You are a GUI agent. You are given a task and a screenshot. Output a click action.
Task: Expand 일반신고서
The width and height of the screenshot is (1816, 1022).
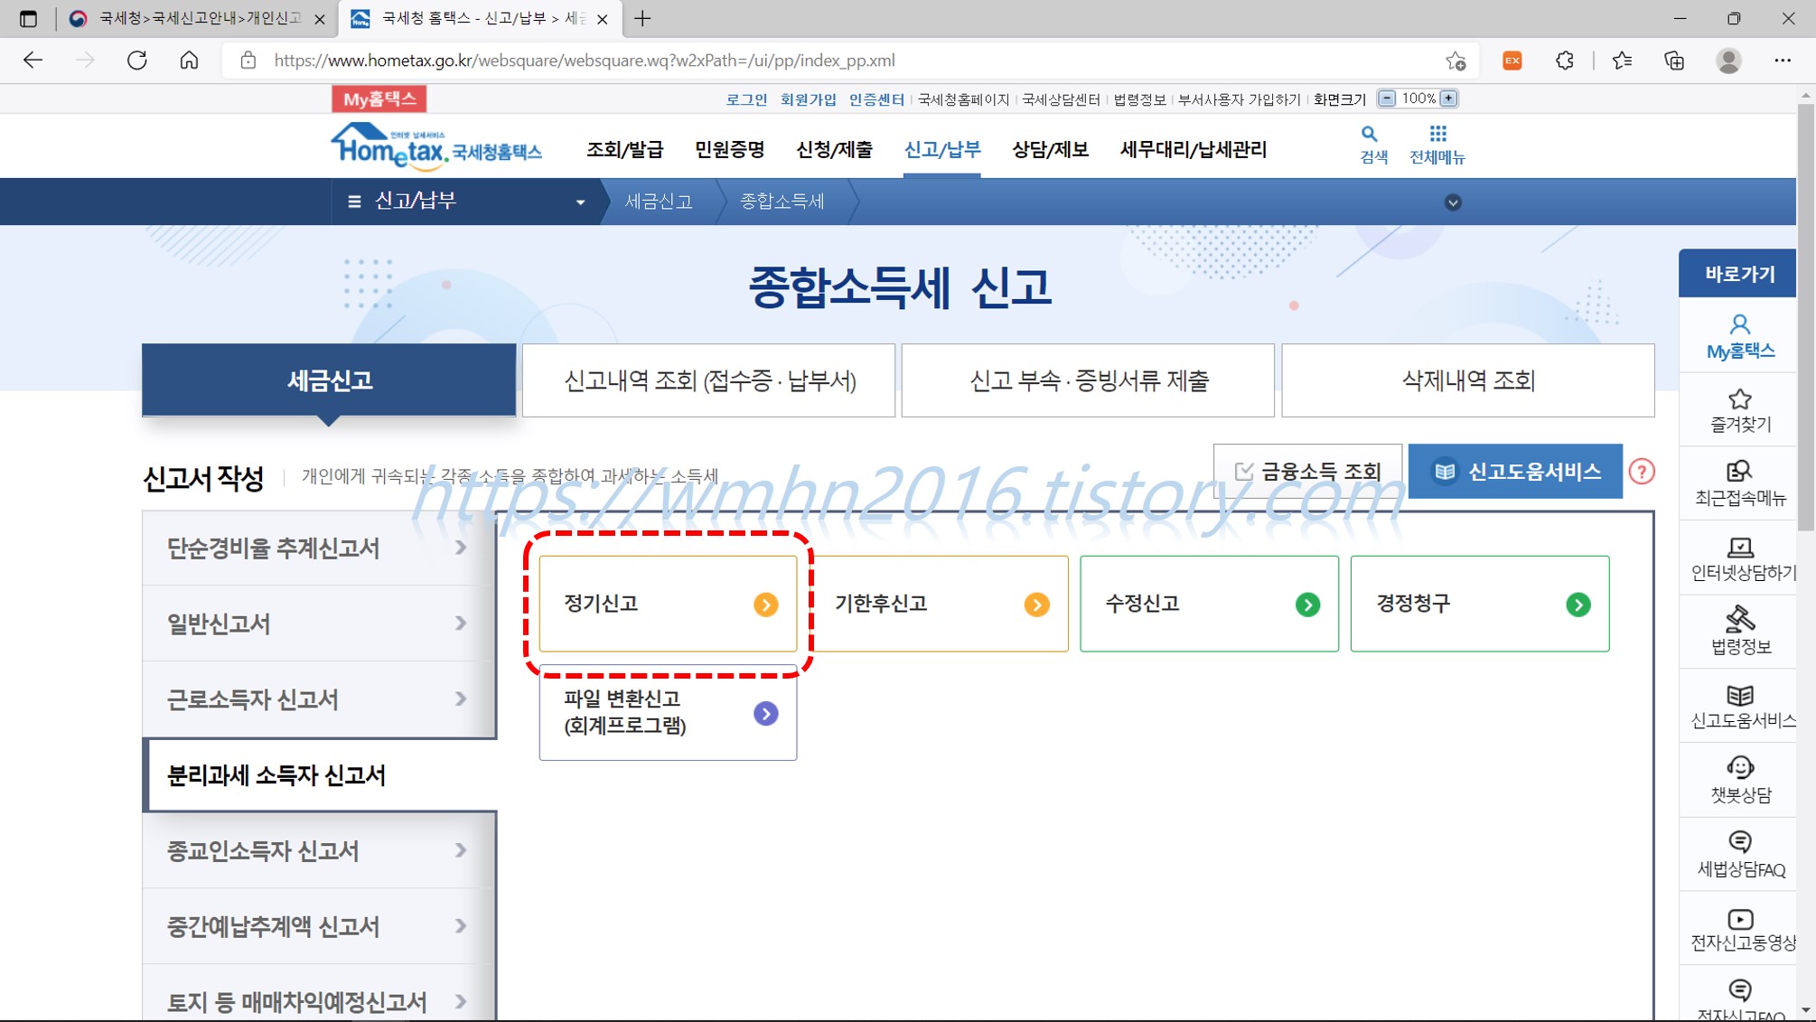(x=318, y=624)
